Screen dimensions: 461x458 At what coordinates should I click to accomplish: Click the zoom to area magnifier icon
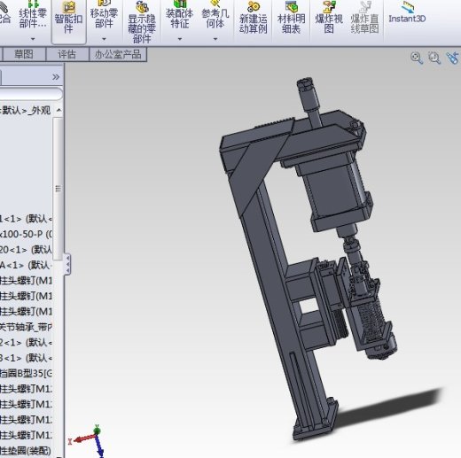(434, 58)
